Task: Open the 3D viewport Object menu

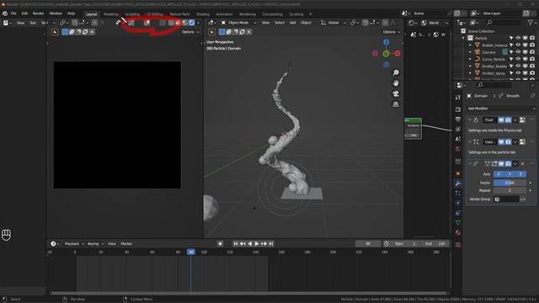Action: 306,23
